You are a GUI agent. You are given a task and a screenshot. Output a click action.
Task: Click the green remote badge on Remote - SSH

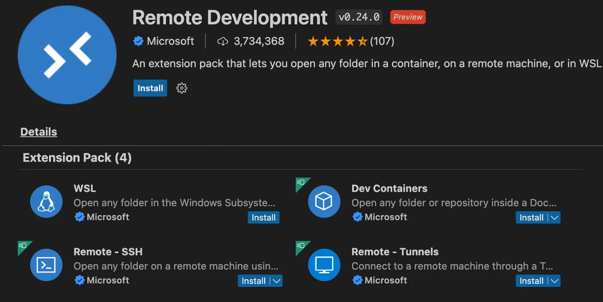[23, 246]
